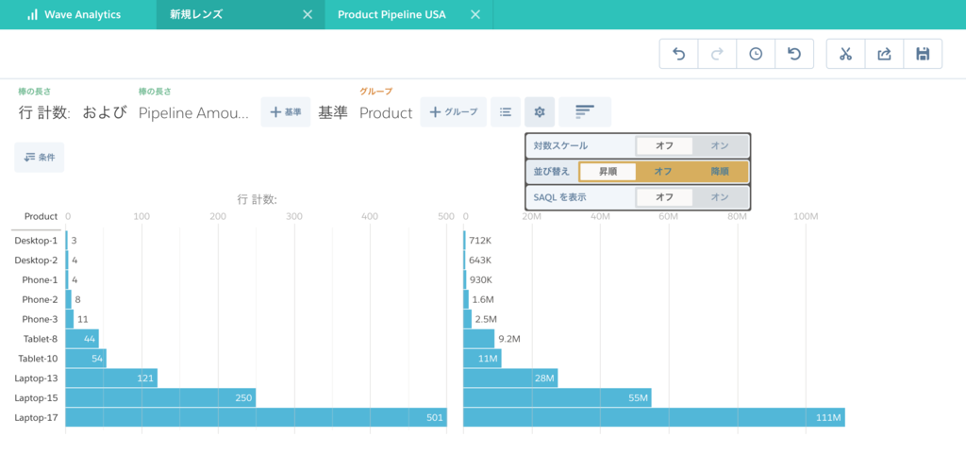Enable SAQL を表示 with オン
This screenshot has width=966, height=454.
click(x=720, y=197)
